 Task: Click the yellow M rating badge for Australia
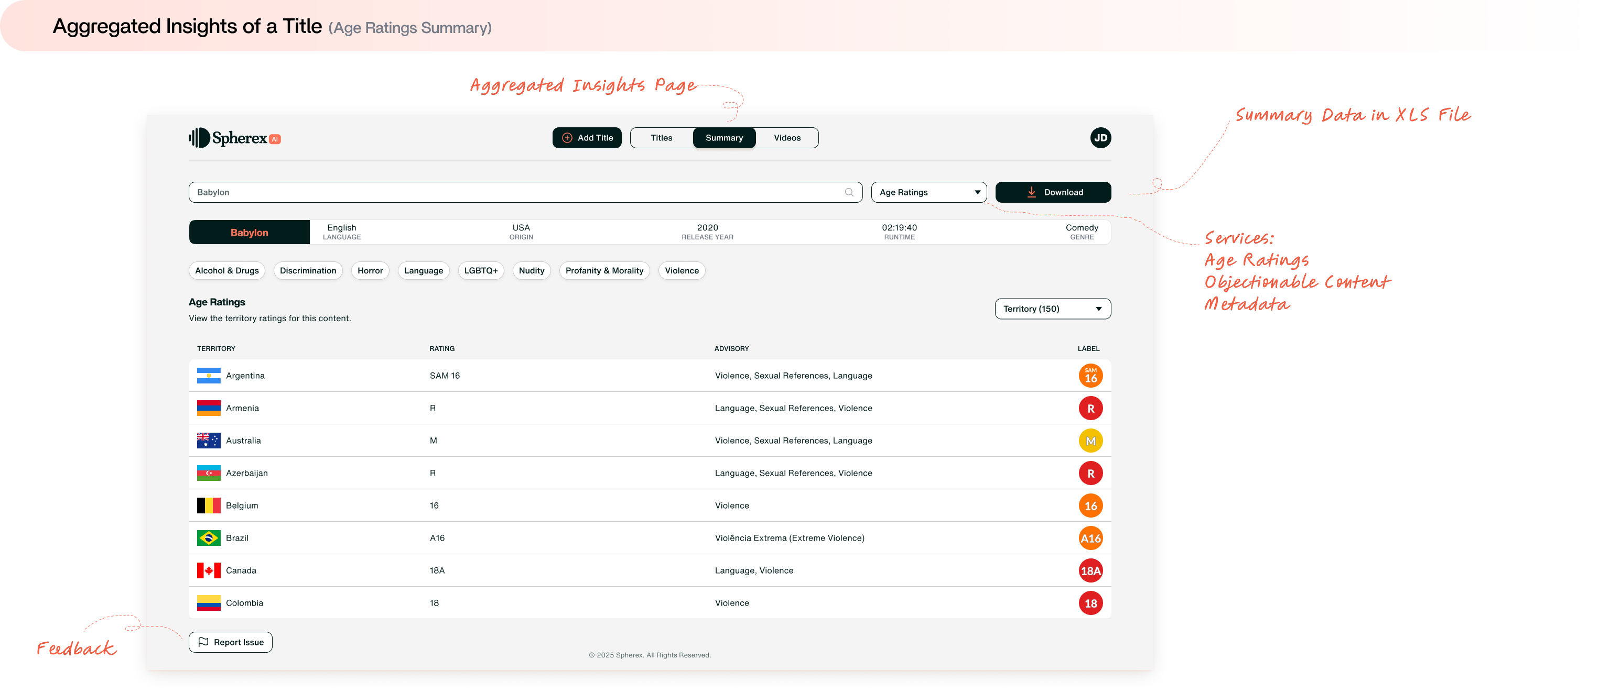[1090, 441]
